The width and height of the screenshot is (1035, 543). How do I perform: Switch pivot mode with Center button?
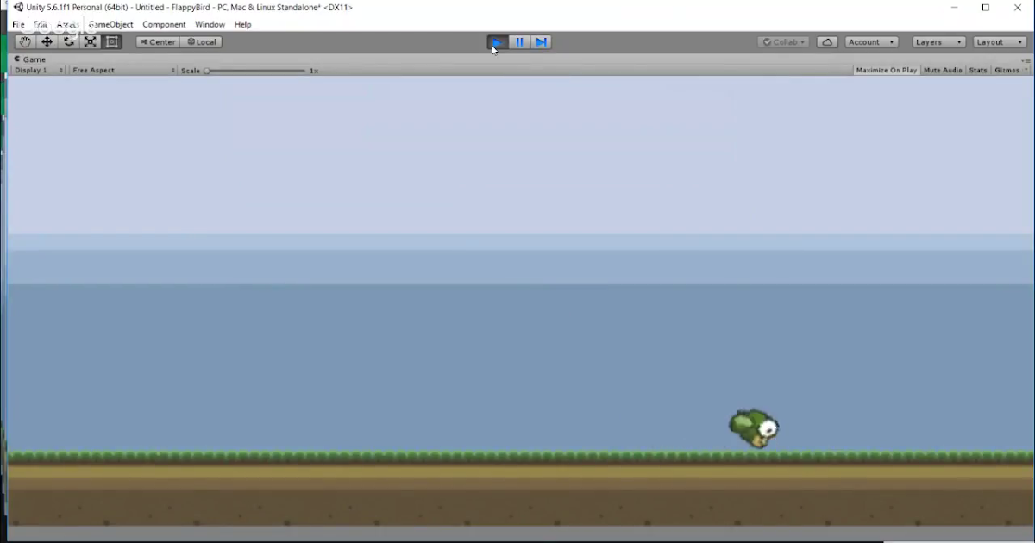tap(157, 41)
